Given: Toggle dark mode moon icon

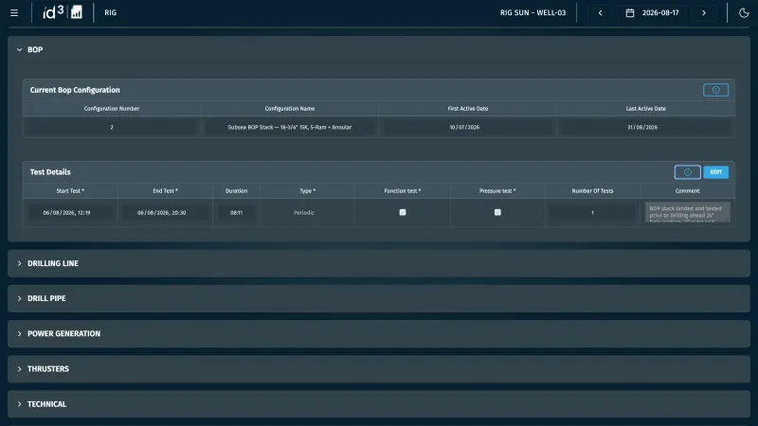Looking at the screenshot, I should (x=744, y=13).
